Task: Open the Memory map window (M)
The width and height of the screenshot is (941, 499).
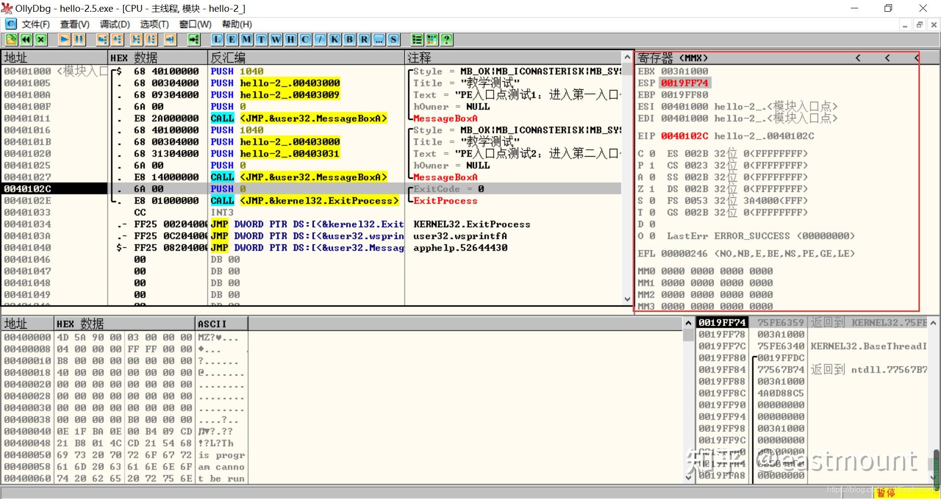Action: click(x=247, y=40)
